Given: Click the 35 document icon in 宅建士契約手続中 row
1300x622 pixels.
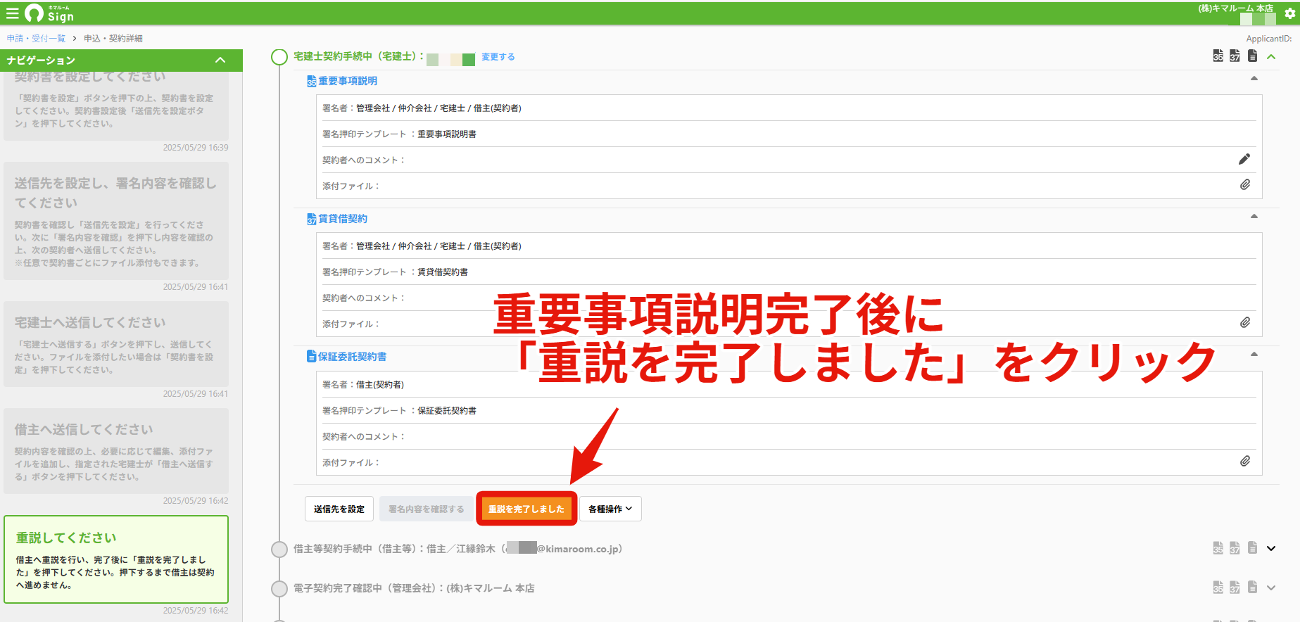Looking at the screenshot, I should coord(1218,56).
